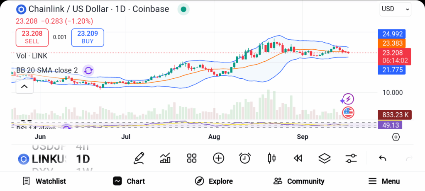Open the 1D timeframe selector
This screenshot has height=191, width=425.
click(83, 159)
